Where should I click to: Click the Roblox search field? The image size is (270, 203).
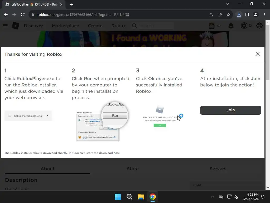point(153,26)
